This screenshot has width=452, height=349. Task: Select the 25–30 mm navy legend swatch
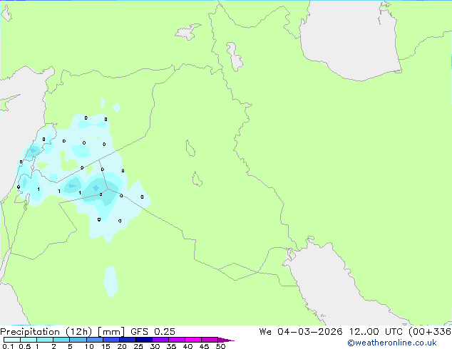click(x=144, y=340)
